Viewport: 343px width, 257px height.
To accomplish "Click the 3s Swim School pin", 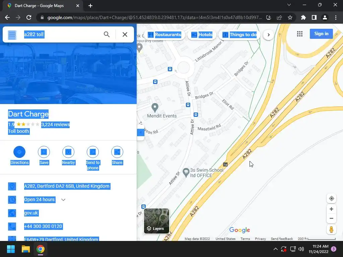I will pos(186,172).
